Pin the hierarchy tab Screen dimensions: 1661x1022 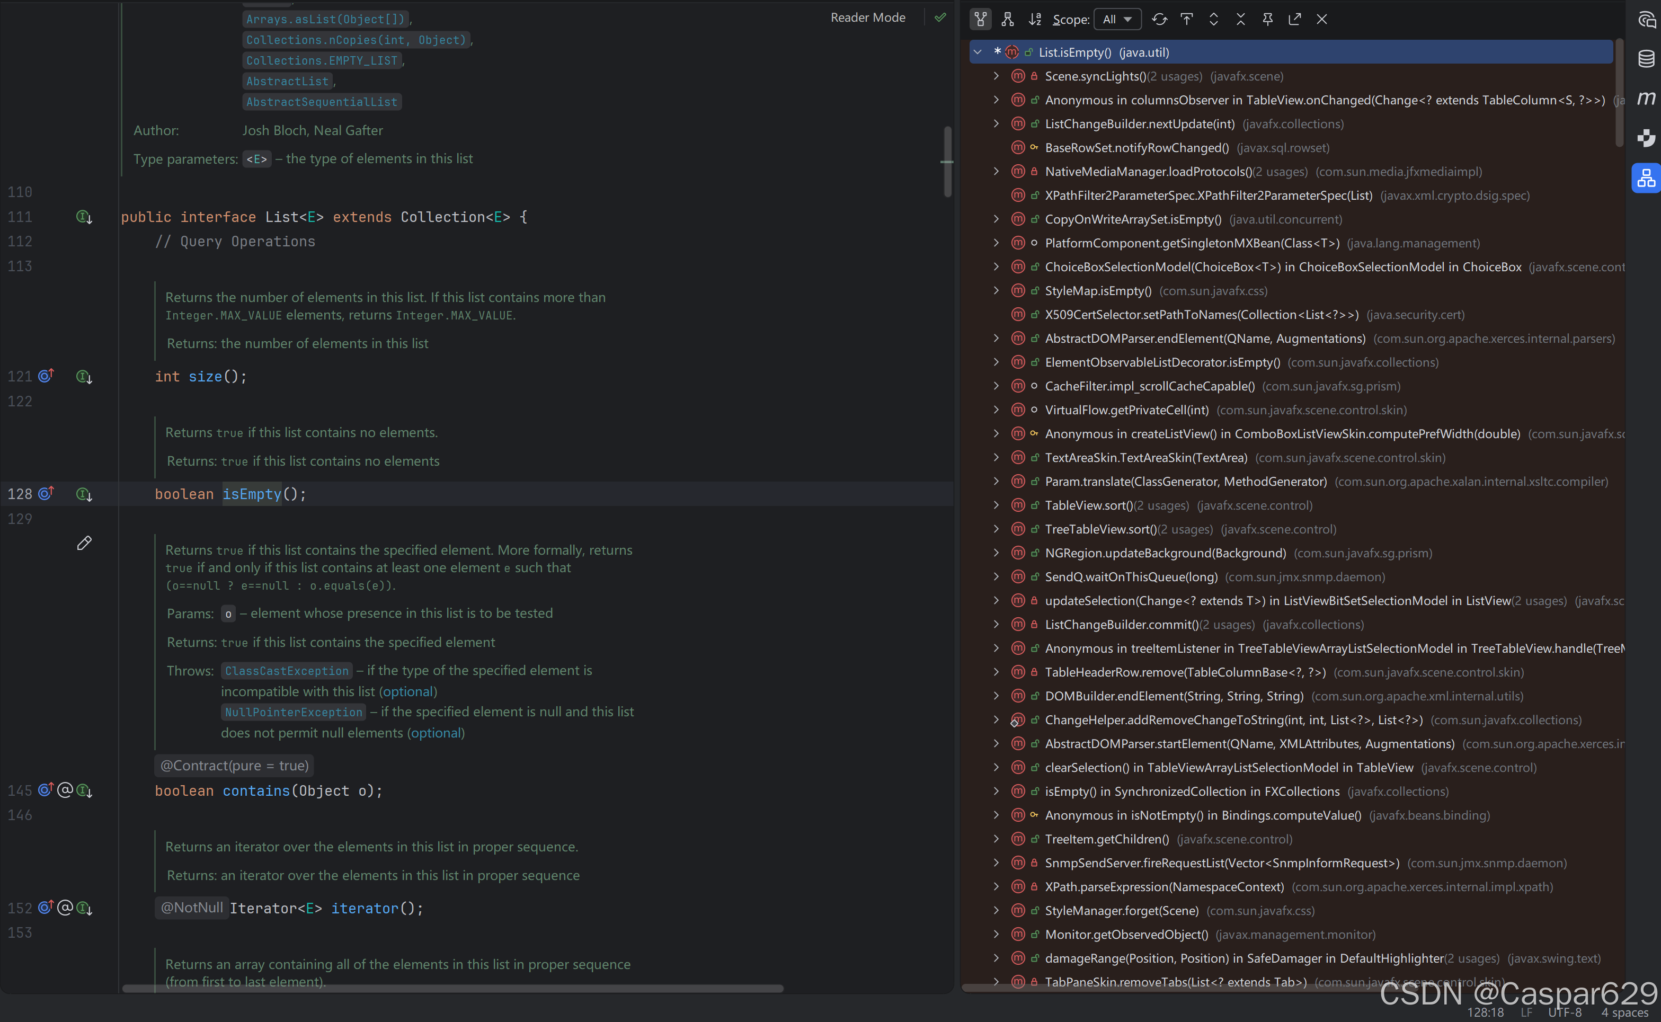(1268, 20)
